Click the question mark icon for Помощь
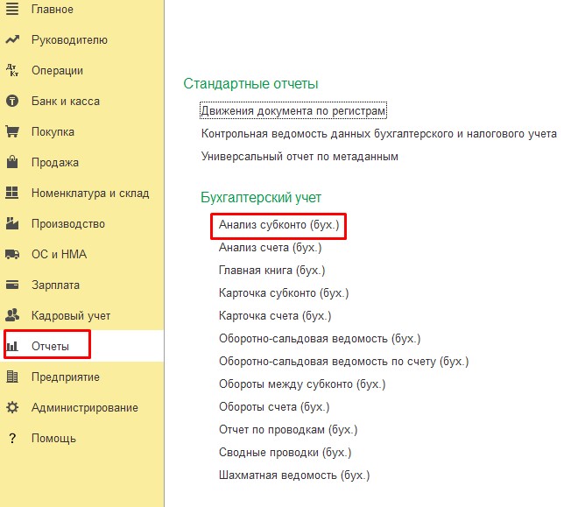585x507 pixels. click(12, 438)
